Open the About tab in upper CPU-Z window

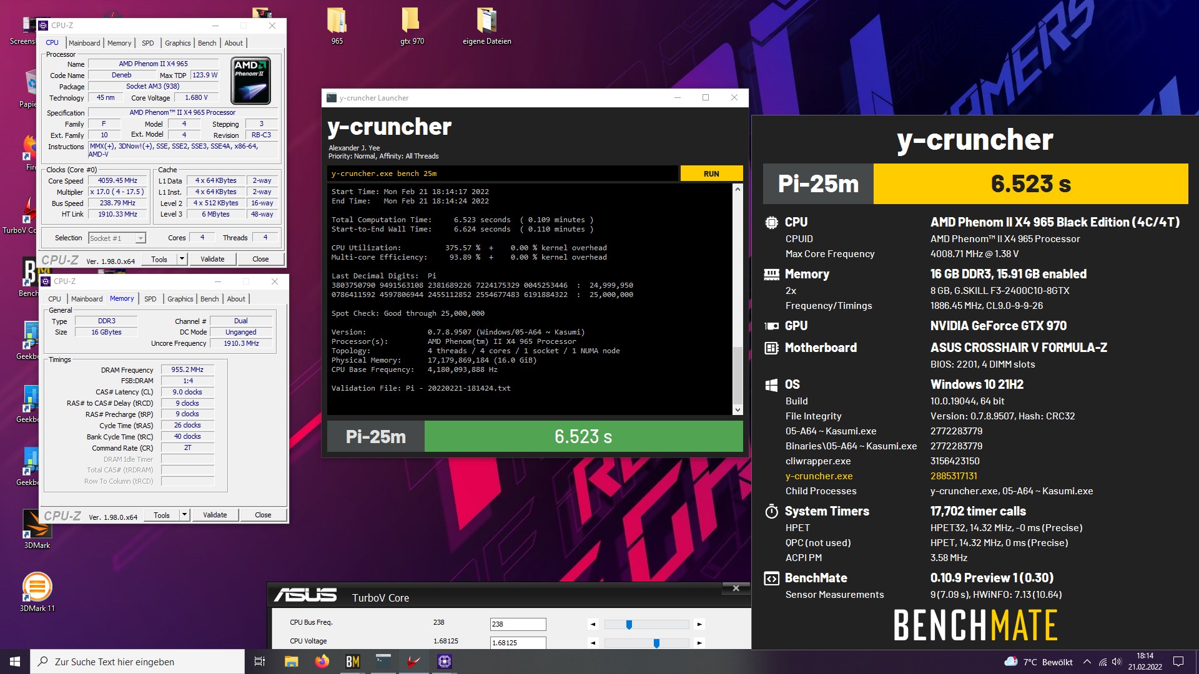(234, 43)
